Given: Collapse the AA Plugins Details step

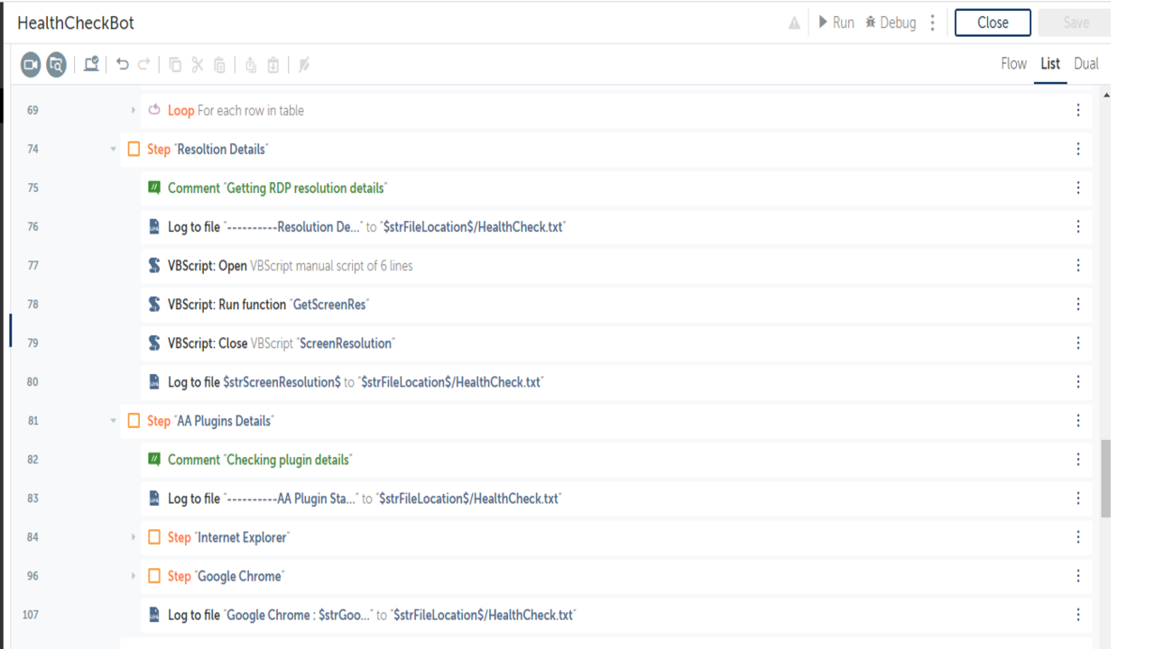Looking at the screenshot, I should [114, 421].
